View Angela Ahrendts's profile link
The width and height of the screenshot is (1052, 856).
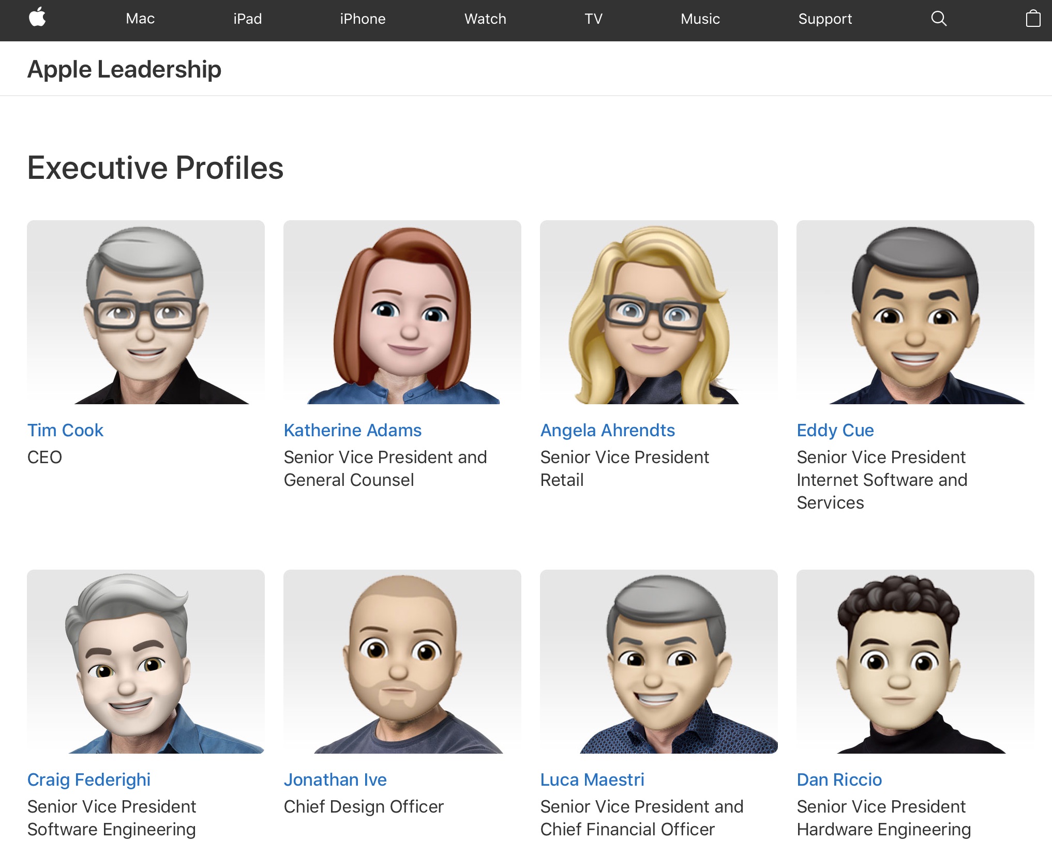pos(607,430)
